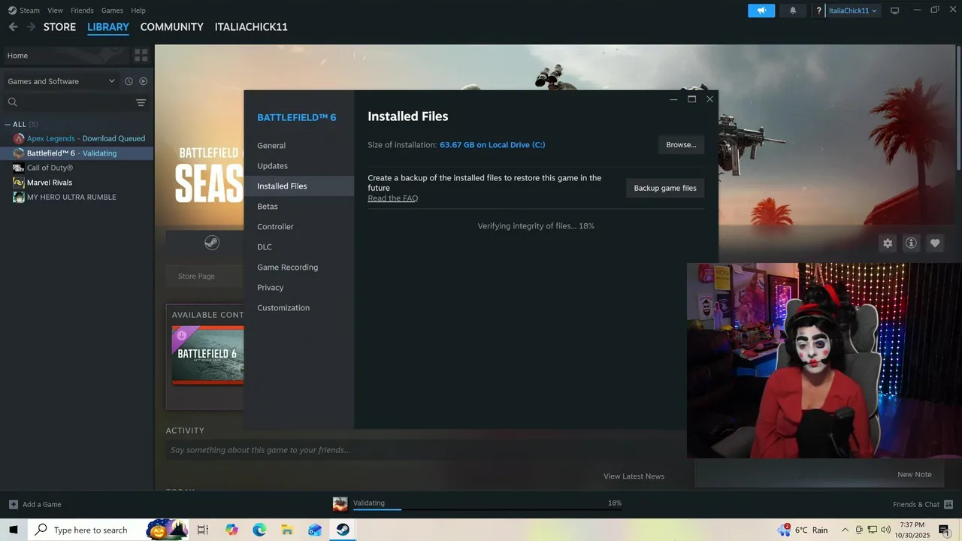
Task: Open the View menu
Action: [55, 11]
